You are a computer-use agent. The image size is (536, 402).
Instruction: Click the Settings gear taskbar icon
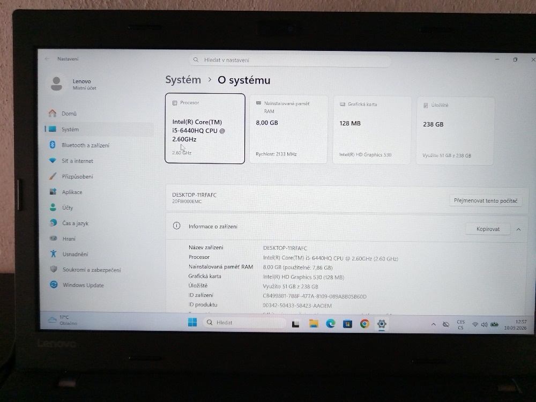click(382, 324)
